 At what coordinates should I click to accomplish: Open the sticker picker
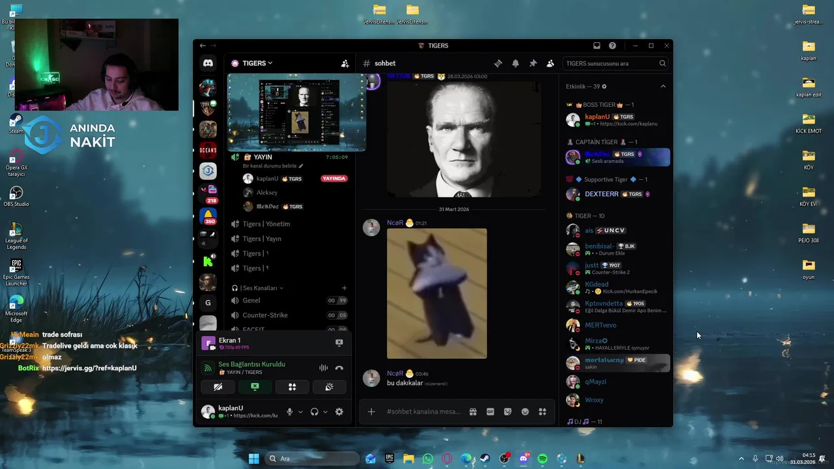point(508,412)
